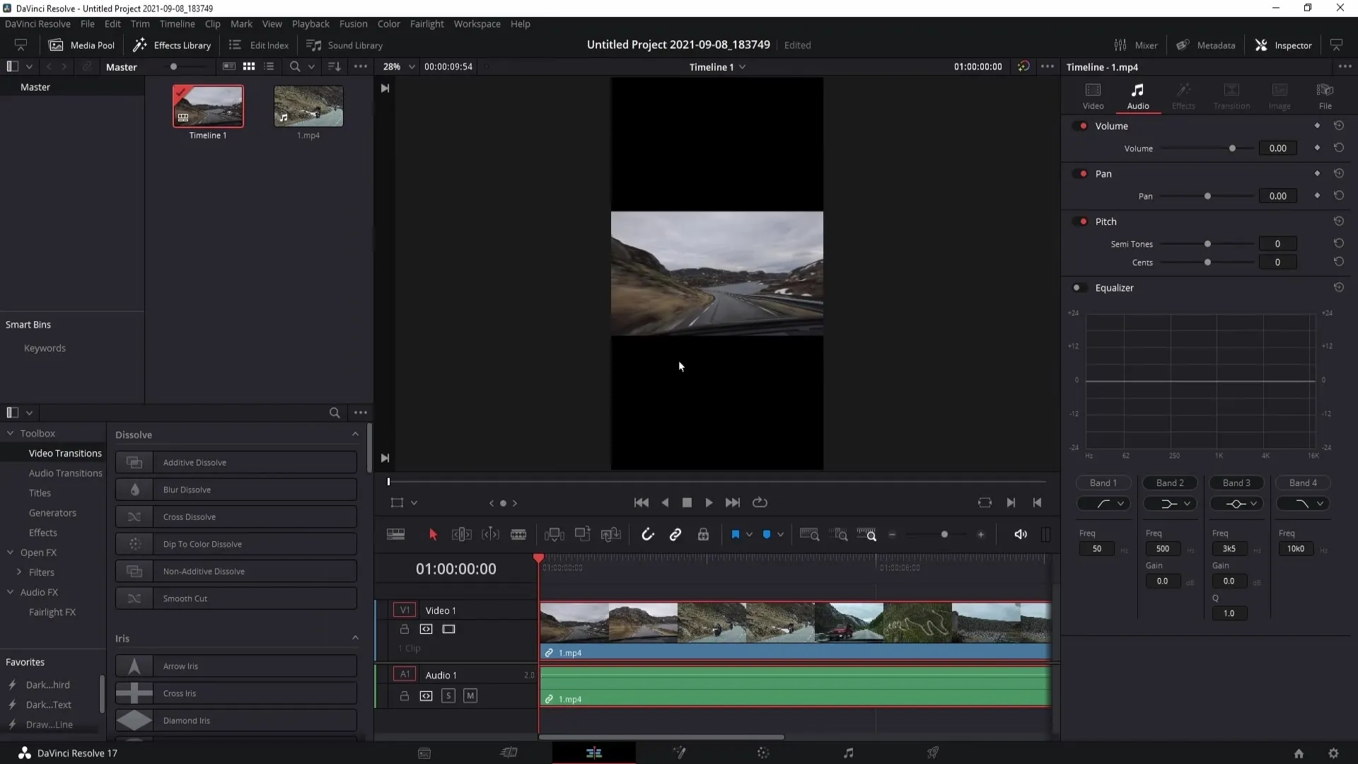Activate the Dynamic Trim mode tool

point(490,535)
